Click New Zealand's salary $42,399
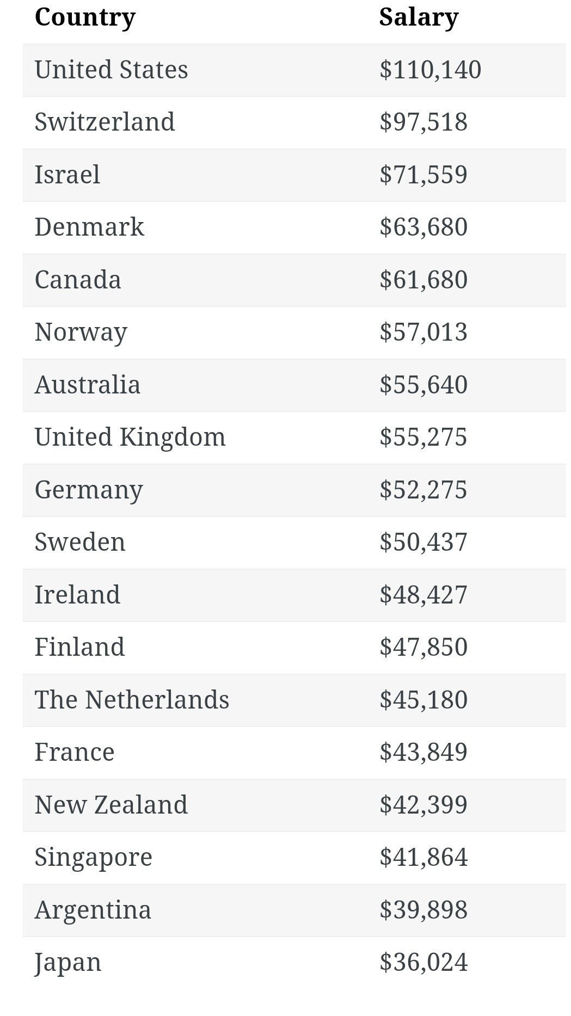Viewport: 571px width, 1016px height. [x=423, y=805]
